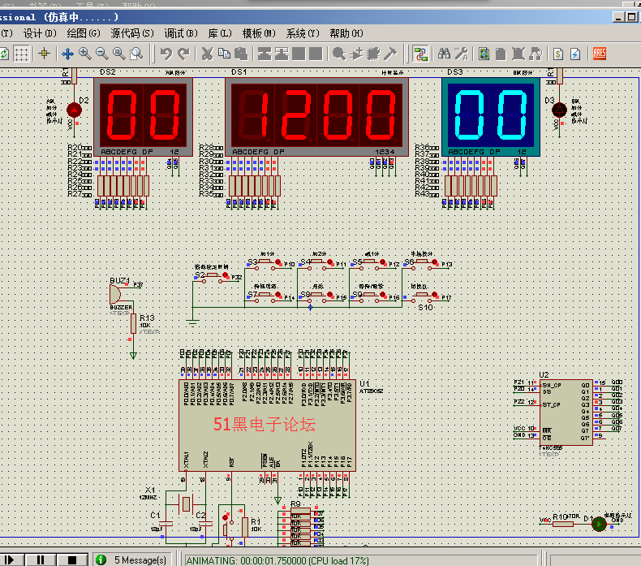Run the Electrical Rule Check icon
The height and width of the screenshot is (566, 641).
tap(575, 54)
